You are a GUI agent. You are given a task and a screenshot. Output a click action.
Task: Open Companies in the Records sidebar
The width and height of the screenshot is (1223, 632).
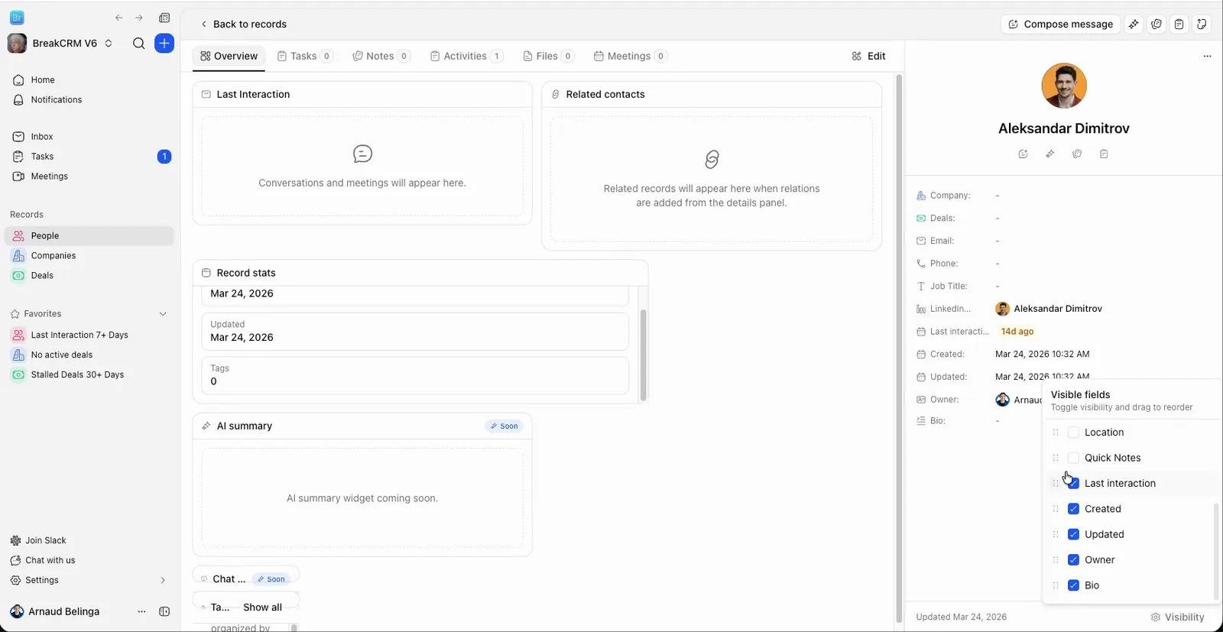tap(89, 256)
